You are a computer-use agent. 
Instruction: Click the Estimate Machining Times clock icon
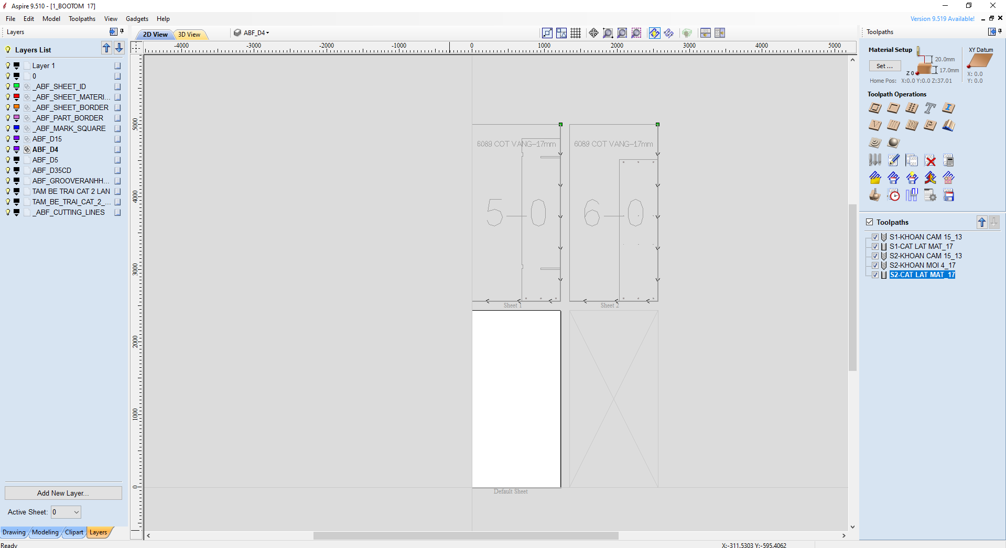(x=894, y=195)
